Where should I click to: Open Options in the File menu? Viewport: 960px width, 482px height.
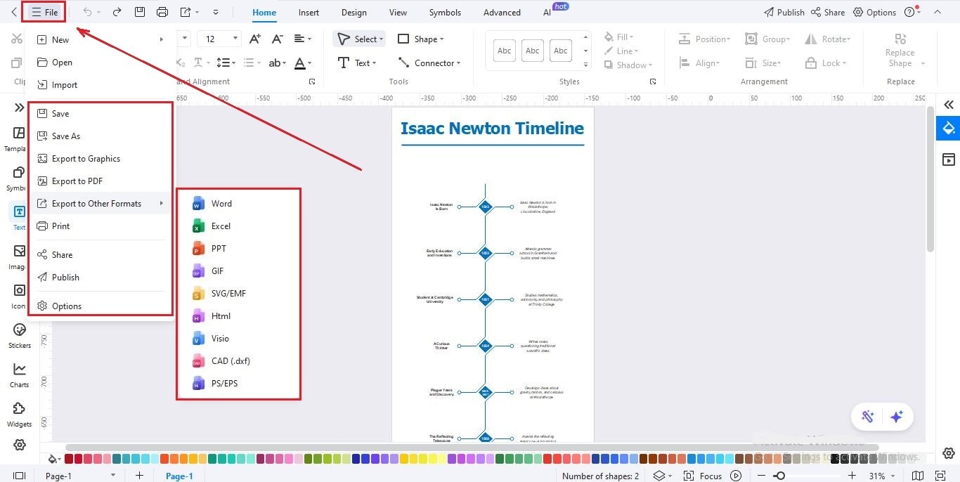pos(100,306)
